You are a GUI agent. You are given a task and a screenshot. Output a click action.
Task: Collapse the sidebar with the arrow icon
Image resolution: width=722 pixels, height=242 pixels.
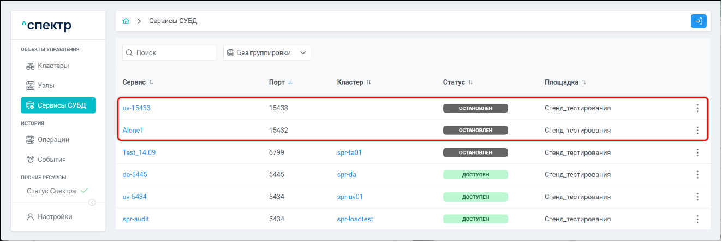pyautogui.click(x=92, y=203)
